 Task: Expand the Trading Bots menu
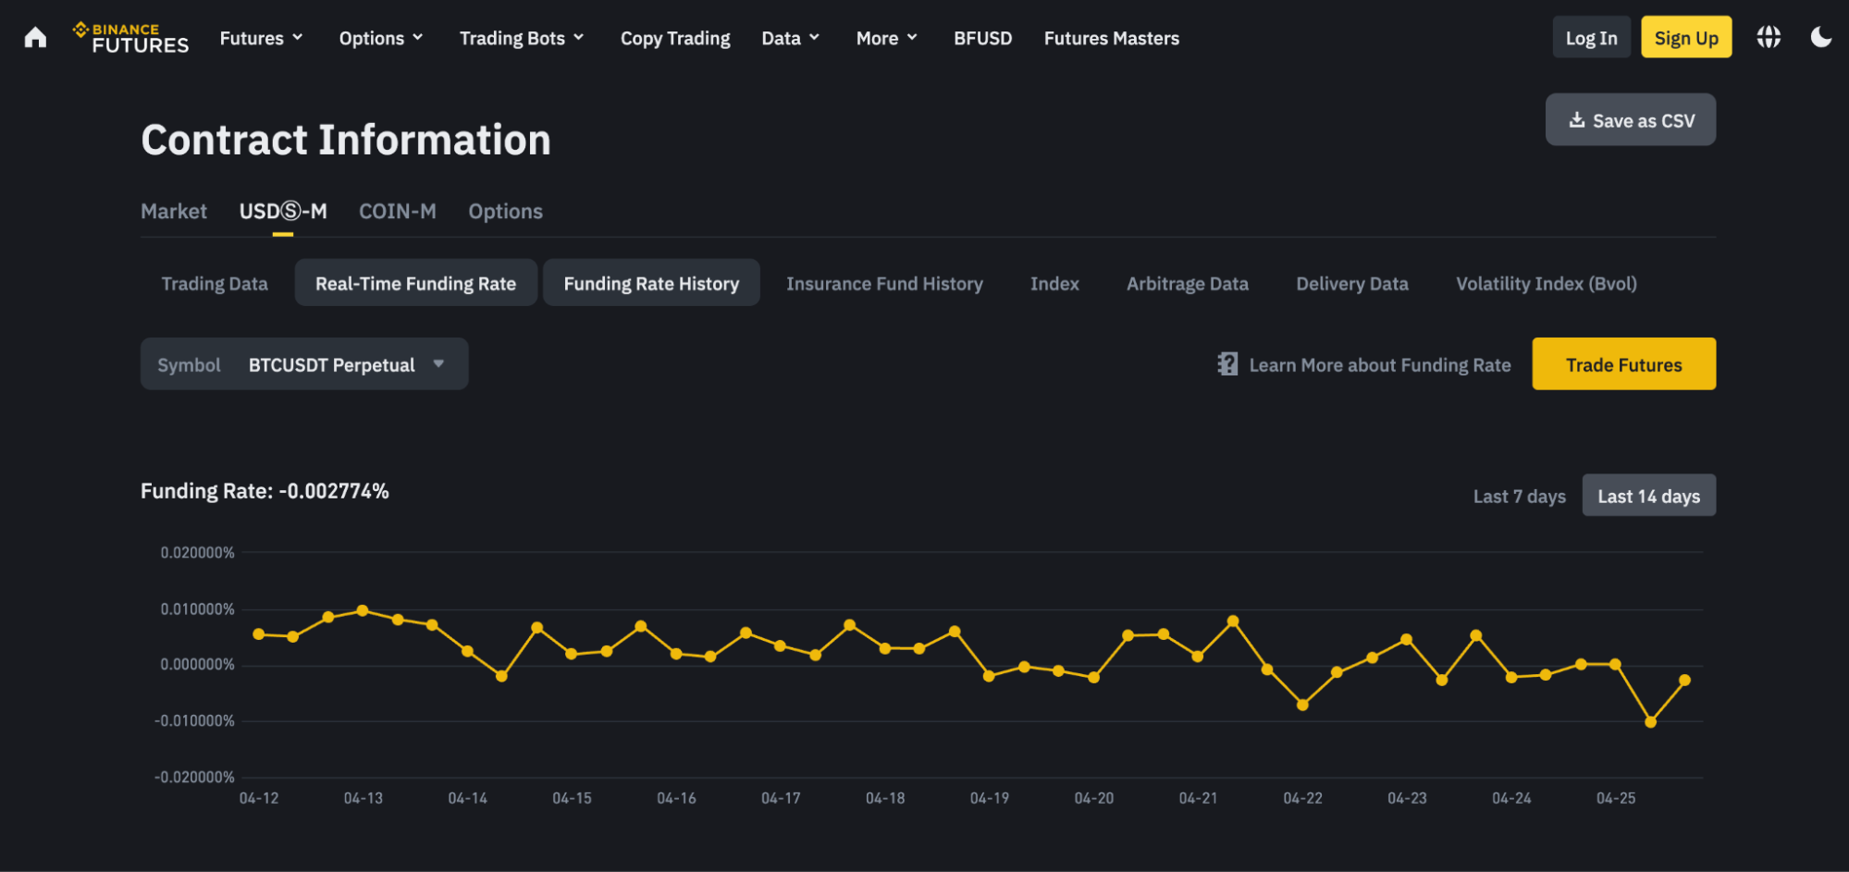[522, 38]
